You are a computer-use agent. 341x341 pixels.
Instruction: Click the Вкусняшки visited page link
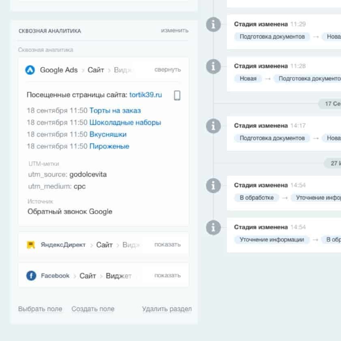[108, 134]
